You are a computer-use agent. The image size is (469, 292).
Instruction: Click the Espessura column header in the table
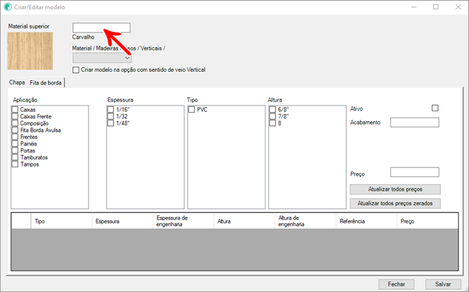pyautogui.click(x=123, y=221)
